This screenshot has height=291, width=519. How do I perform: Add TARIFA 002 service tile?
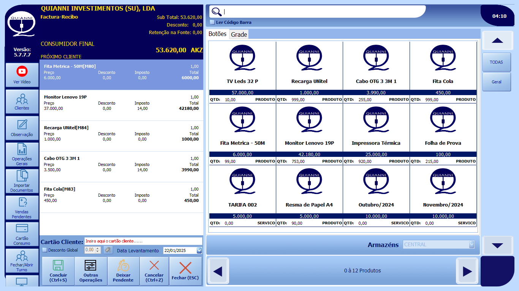[242, 196]
